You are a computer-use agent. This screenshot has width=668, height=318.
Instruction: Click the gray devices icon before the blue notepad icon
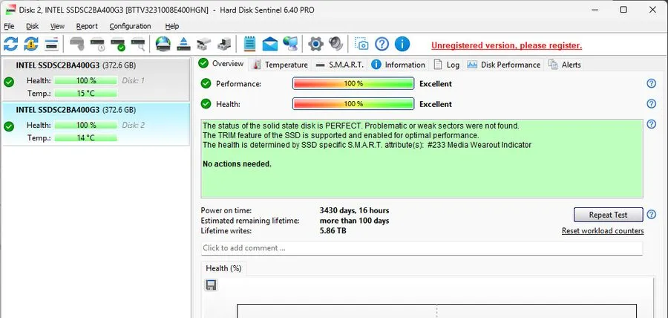pos(224,44)
